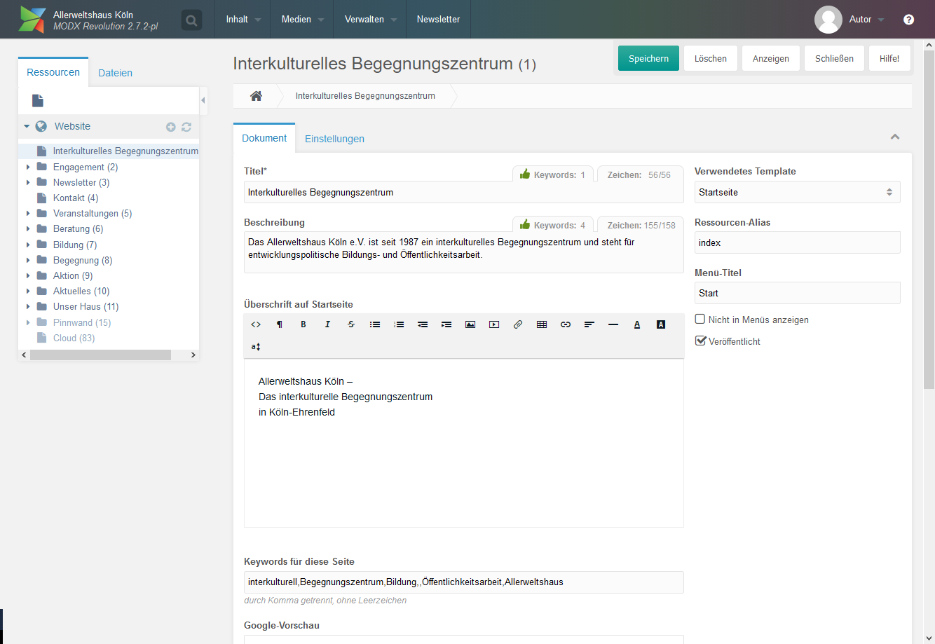
Task: Click the unordered list icon
Action: (375, 324)
